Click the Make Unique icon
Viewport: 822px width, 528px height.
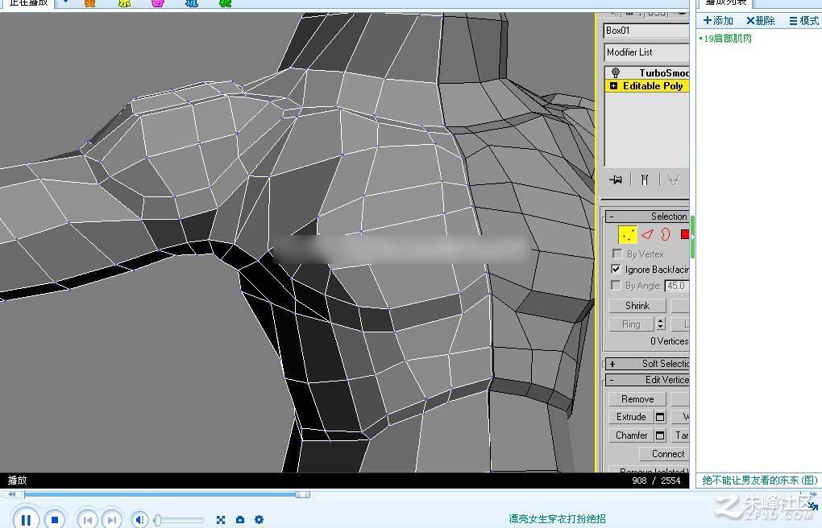coord(674,179)
